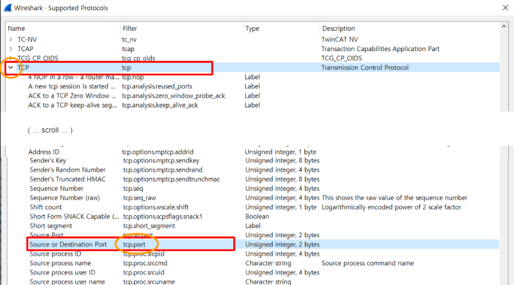Click the tcp.short_segment filter text

[x=149, y=226]
